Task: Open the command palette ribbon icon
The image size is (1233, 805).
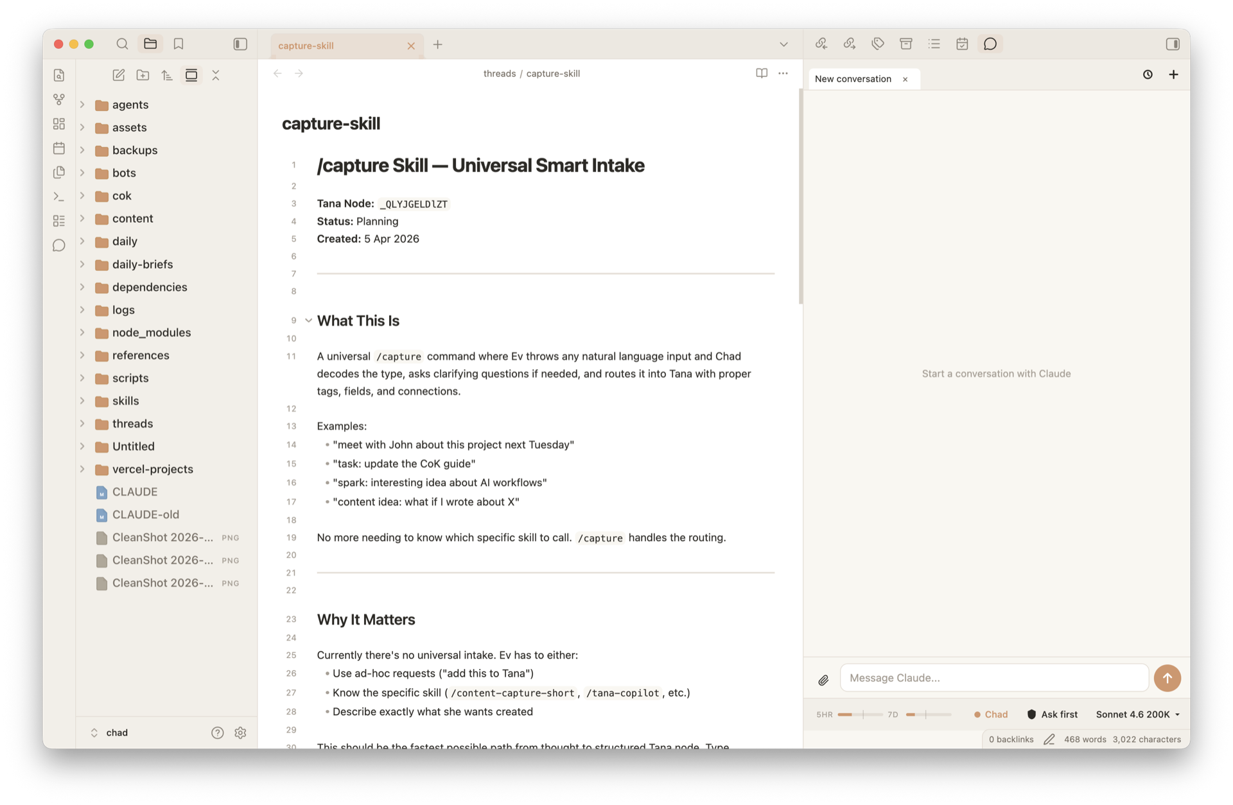Action: point(59,197)
